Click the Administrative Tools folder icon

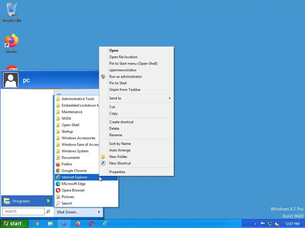58,99
